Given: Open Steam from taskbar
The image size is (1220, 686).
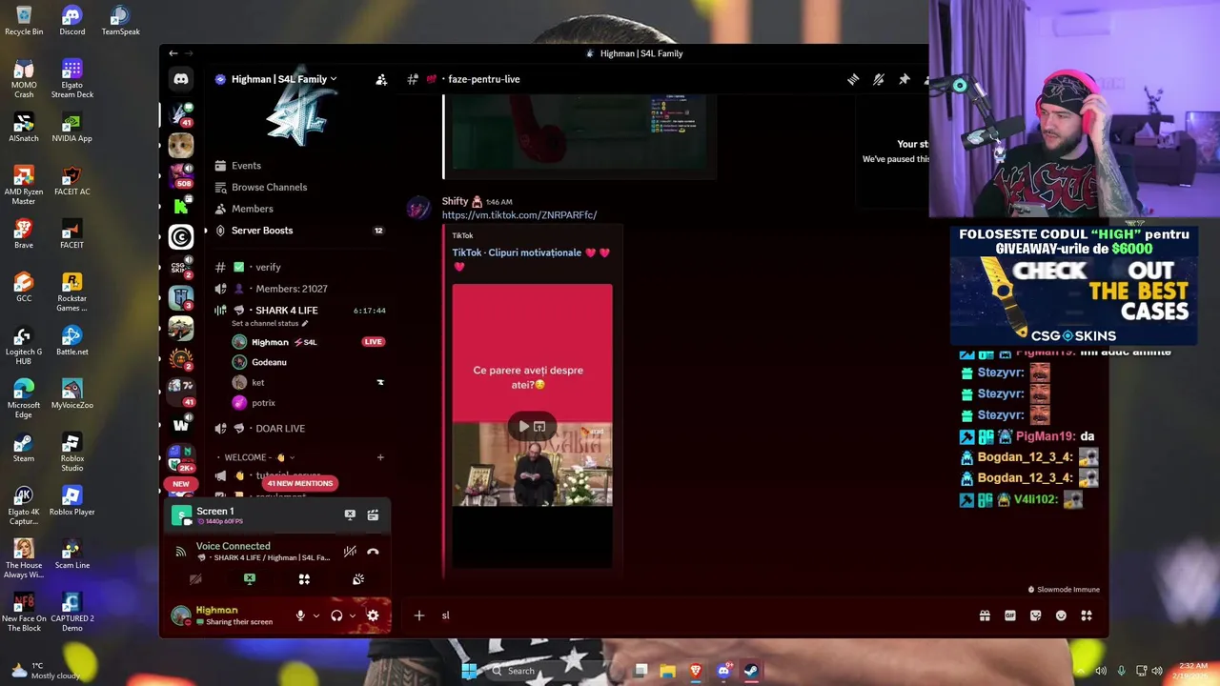Looking at the screenshot, I should (750, 671).
